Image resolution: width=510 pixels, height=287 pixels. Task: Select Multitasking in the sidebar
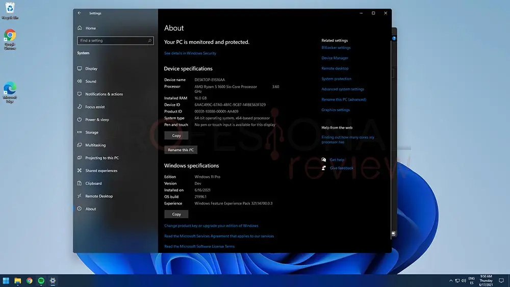pos(91,145)
